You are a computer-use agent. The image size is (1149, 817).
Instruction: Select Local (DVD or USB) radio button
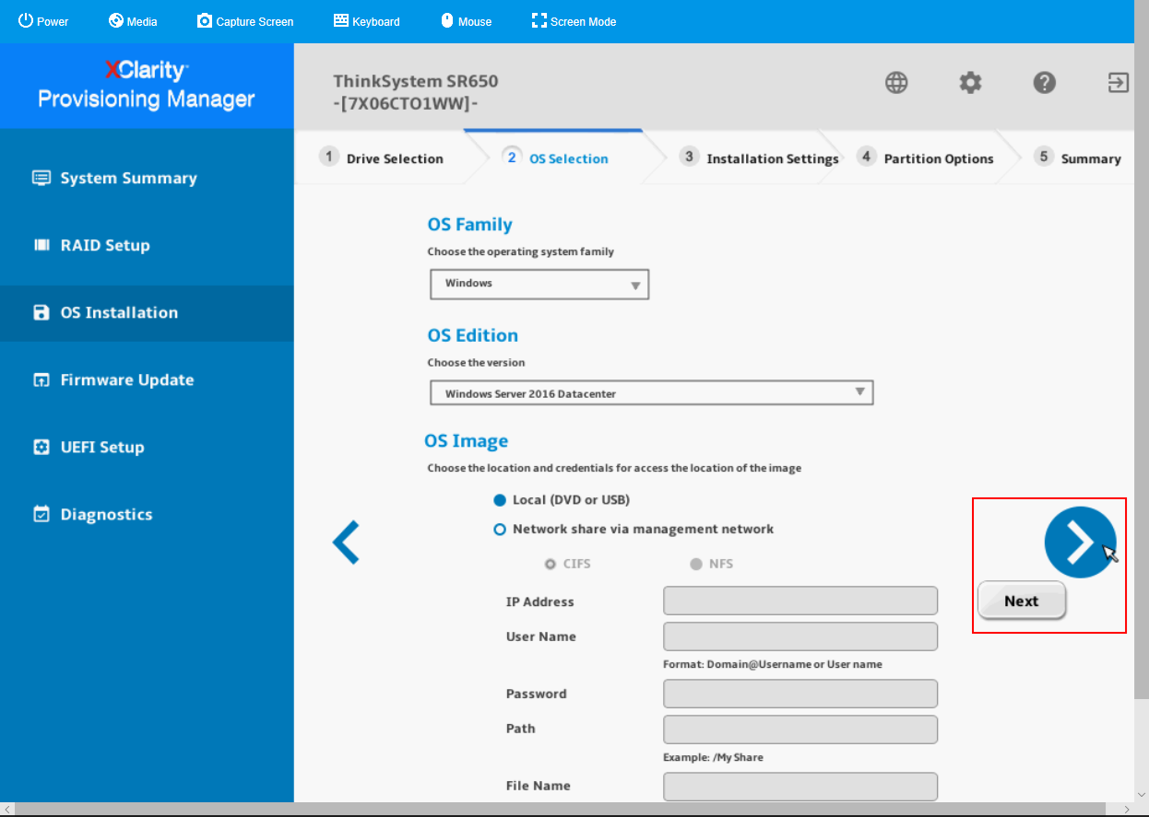[x=500, y=500]
